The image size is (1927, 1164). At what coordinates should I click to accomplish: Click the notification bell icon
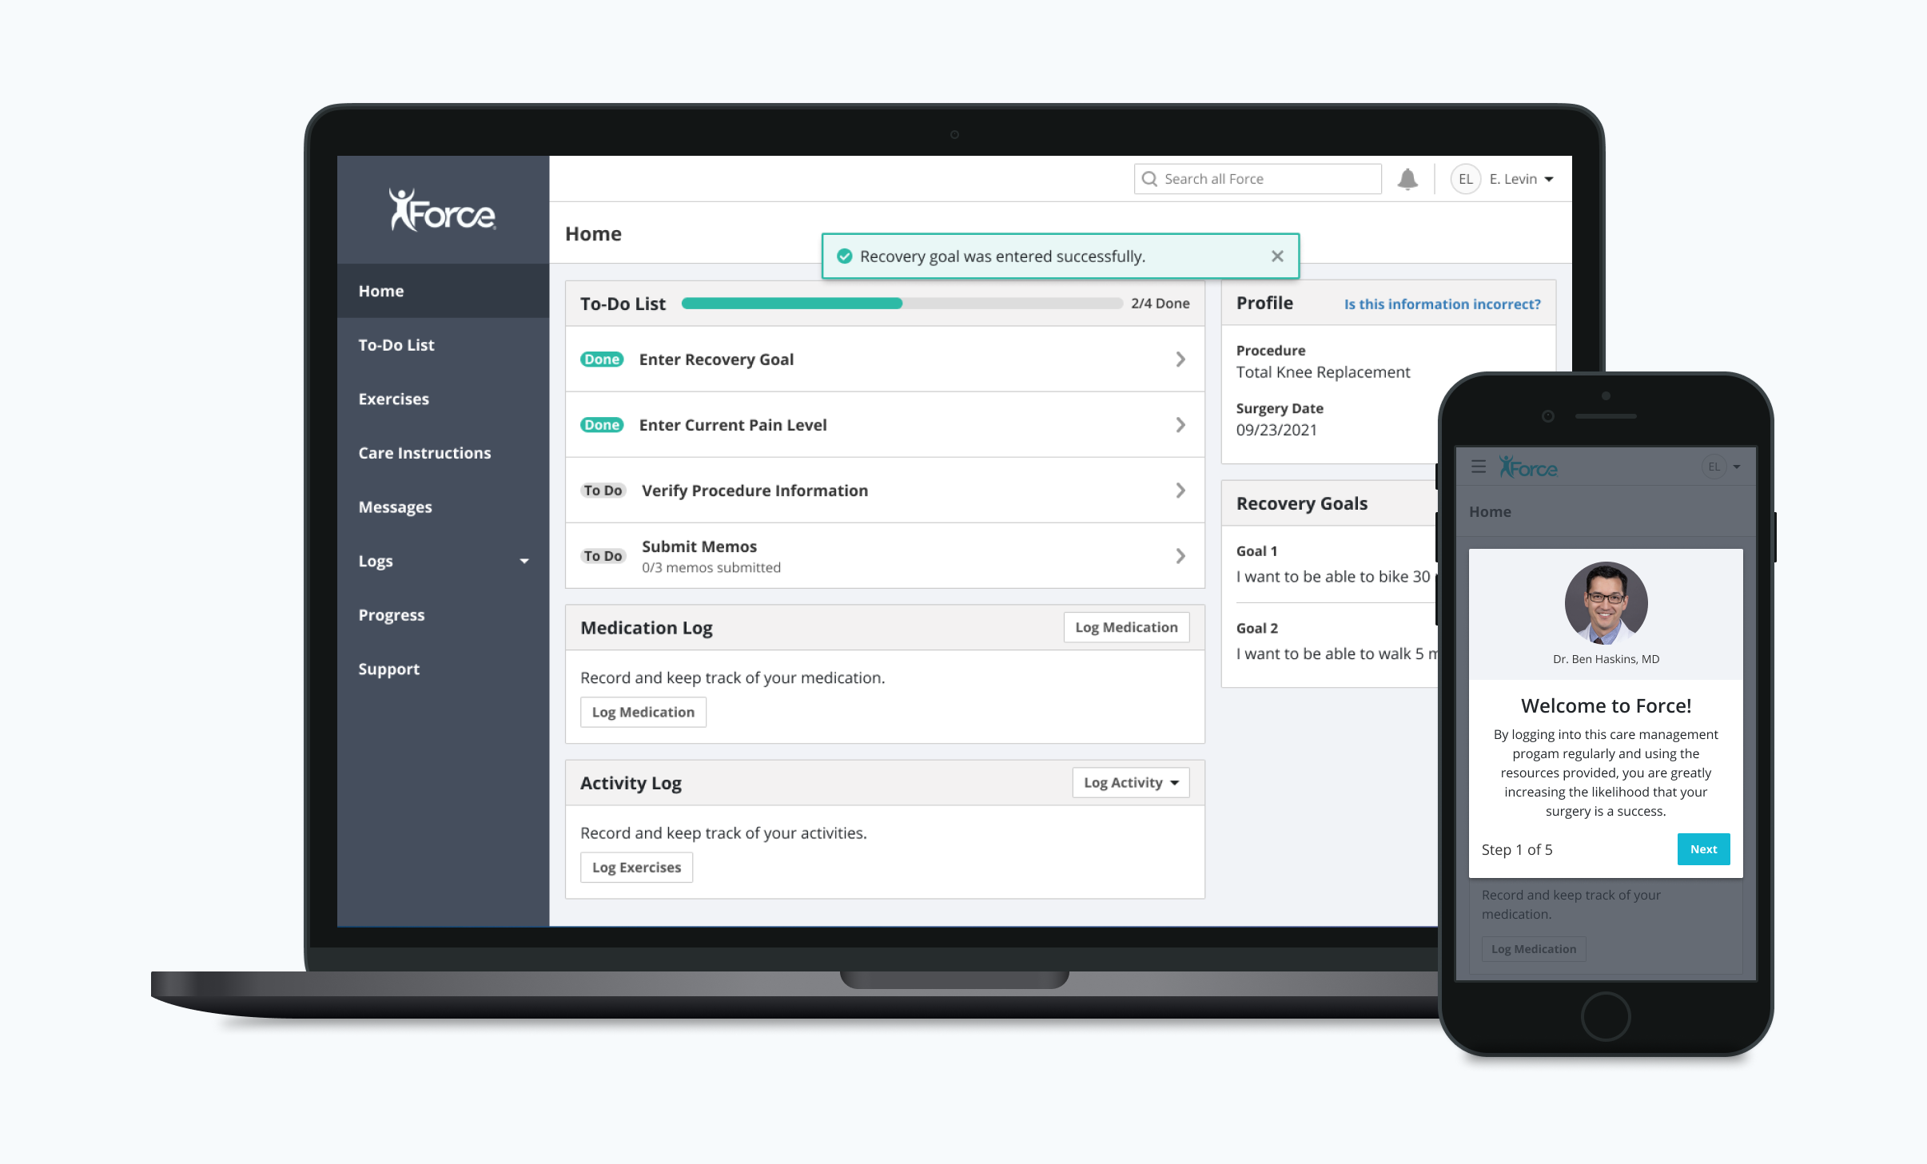coord(1407,179)
